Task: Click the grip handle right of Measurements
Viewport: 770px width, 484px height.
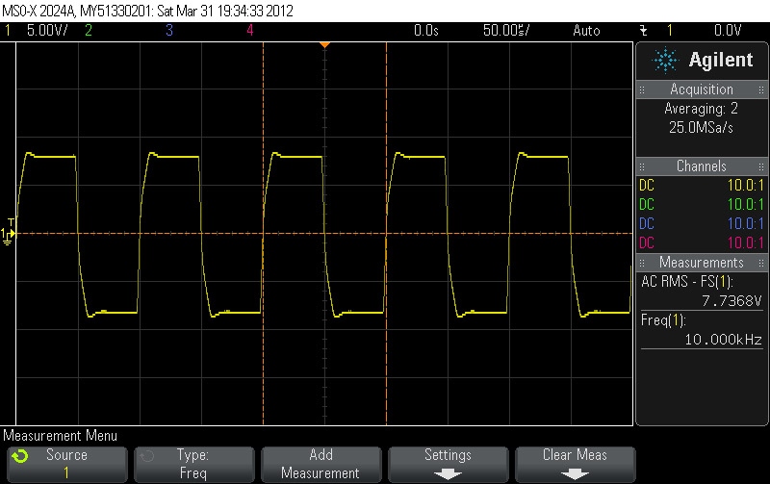Action: coord(761,263)
